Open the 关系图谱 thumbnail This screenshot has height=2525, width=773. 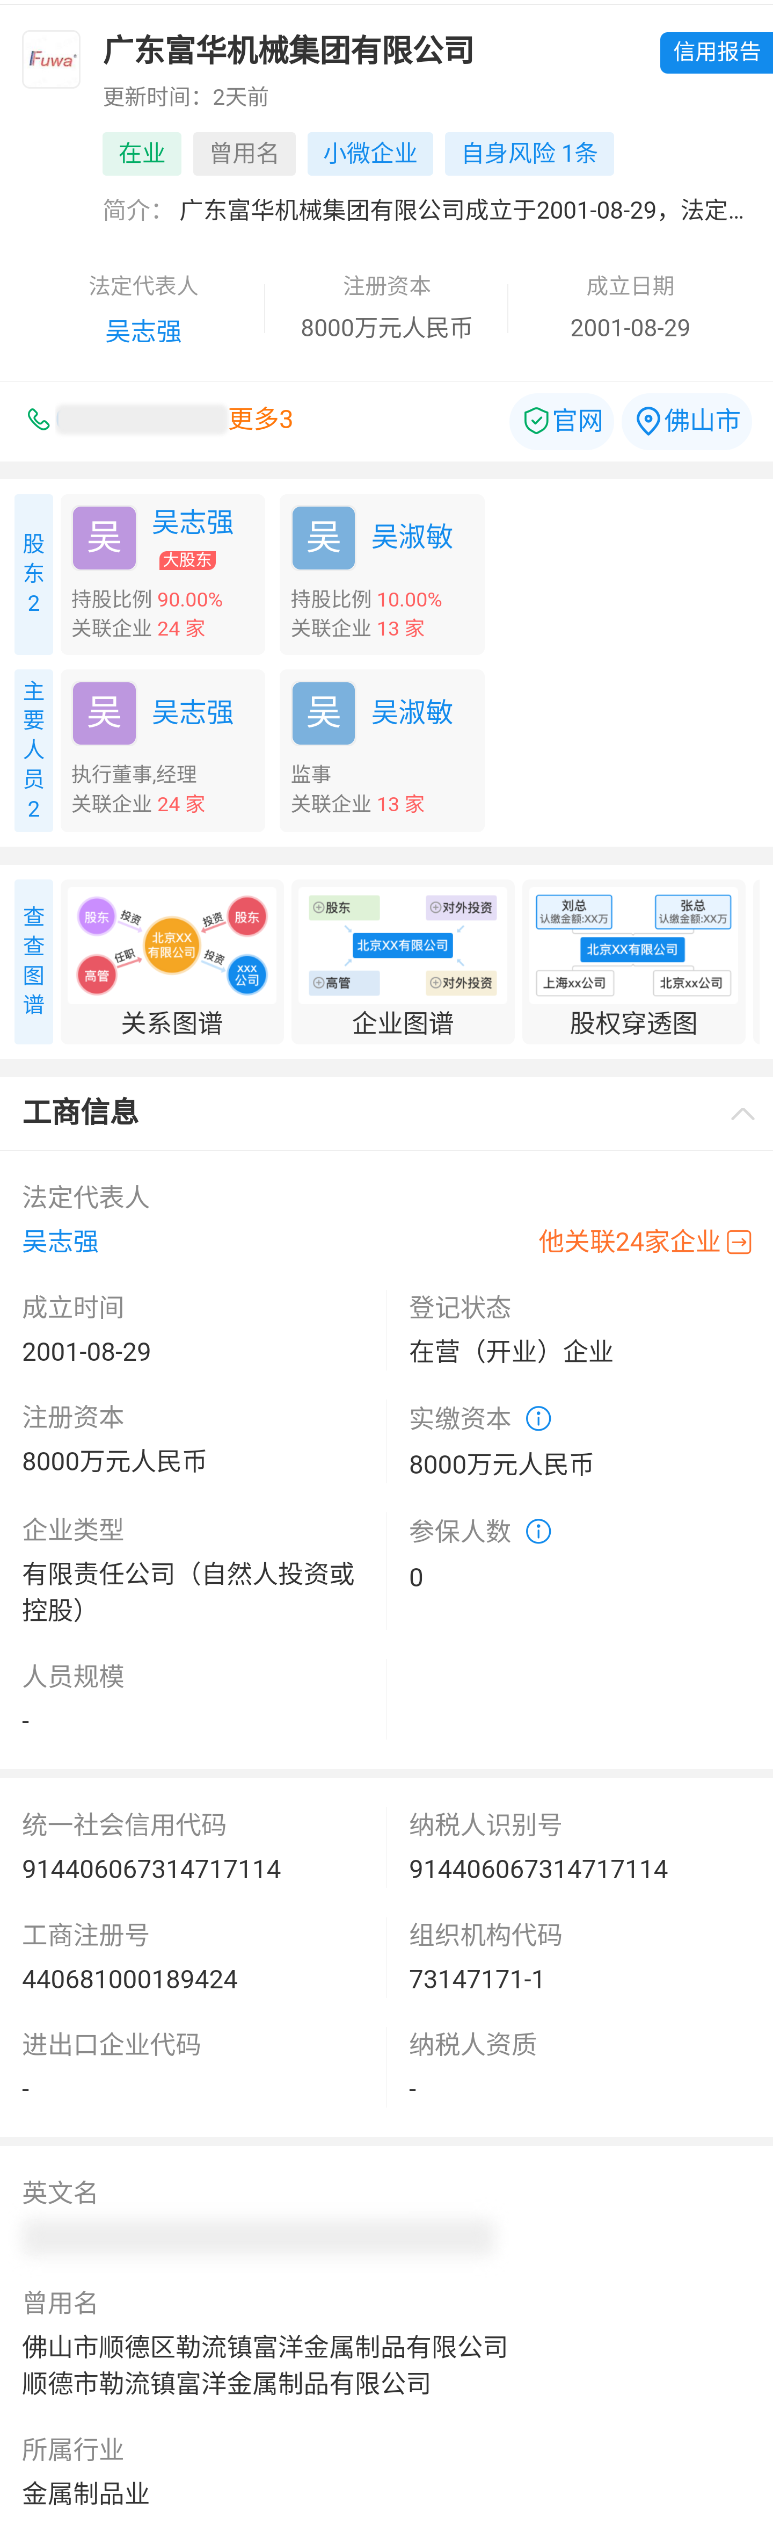click(171, 962)
